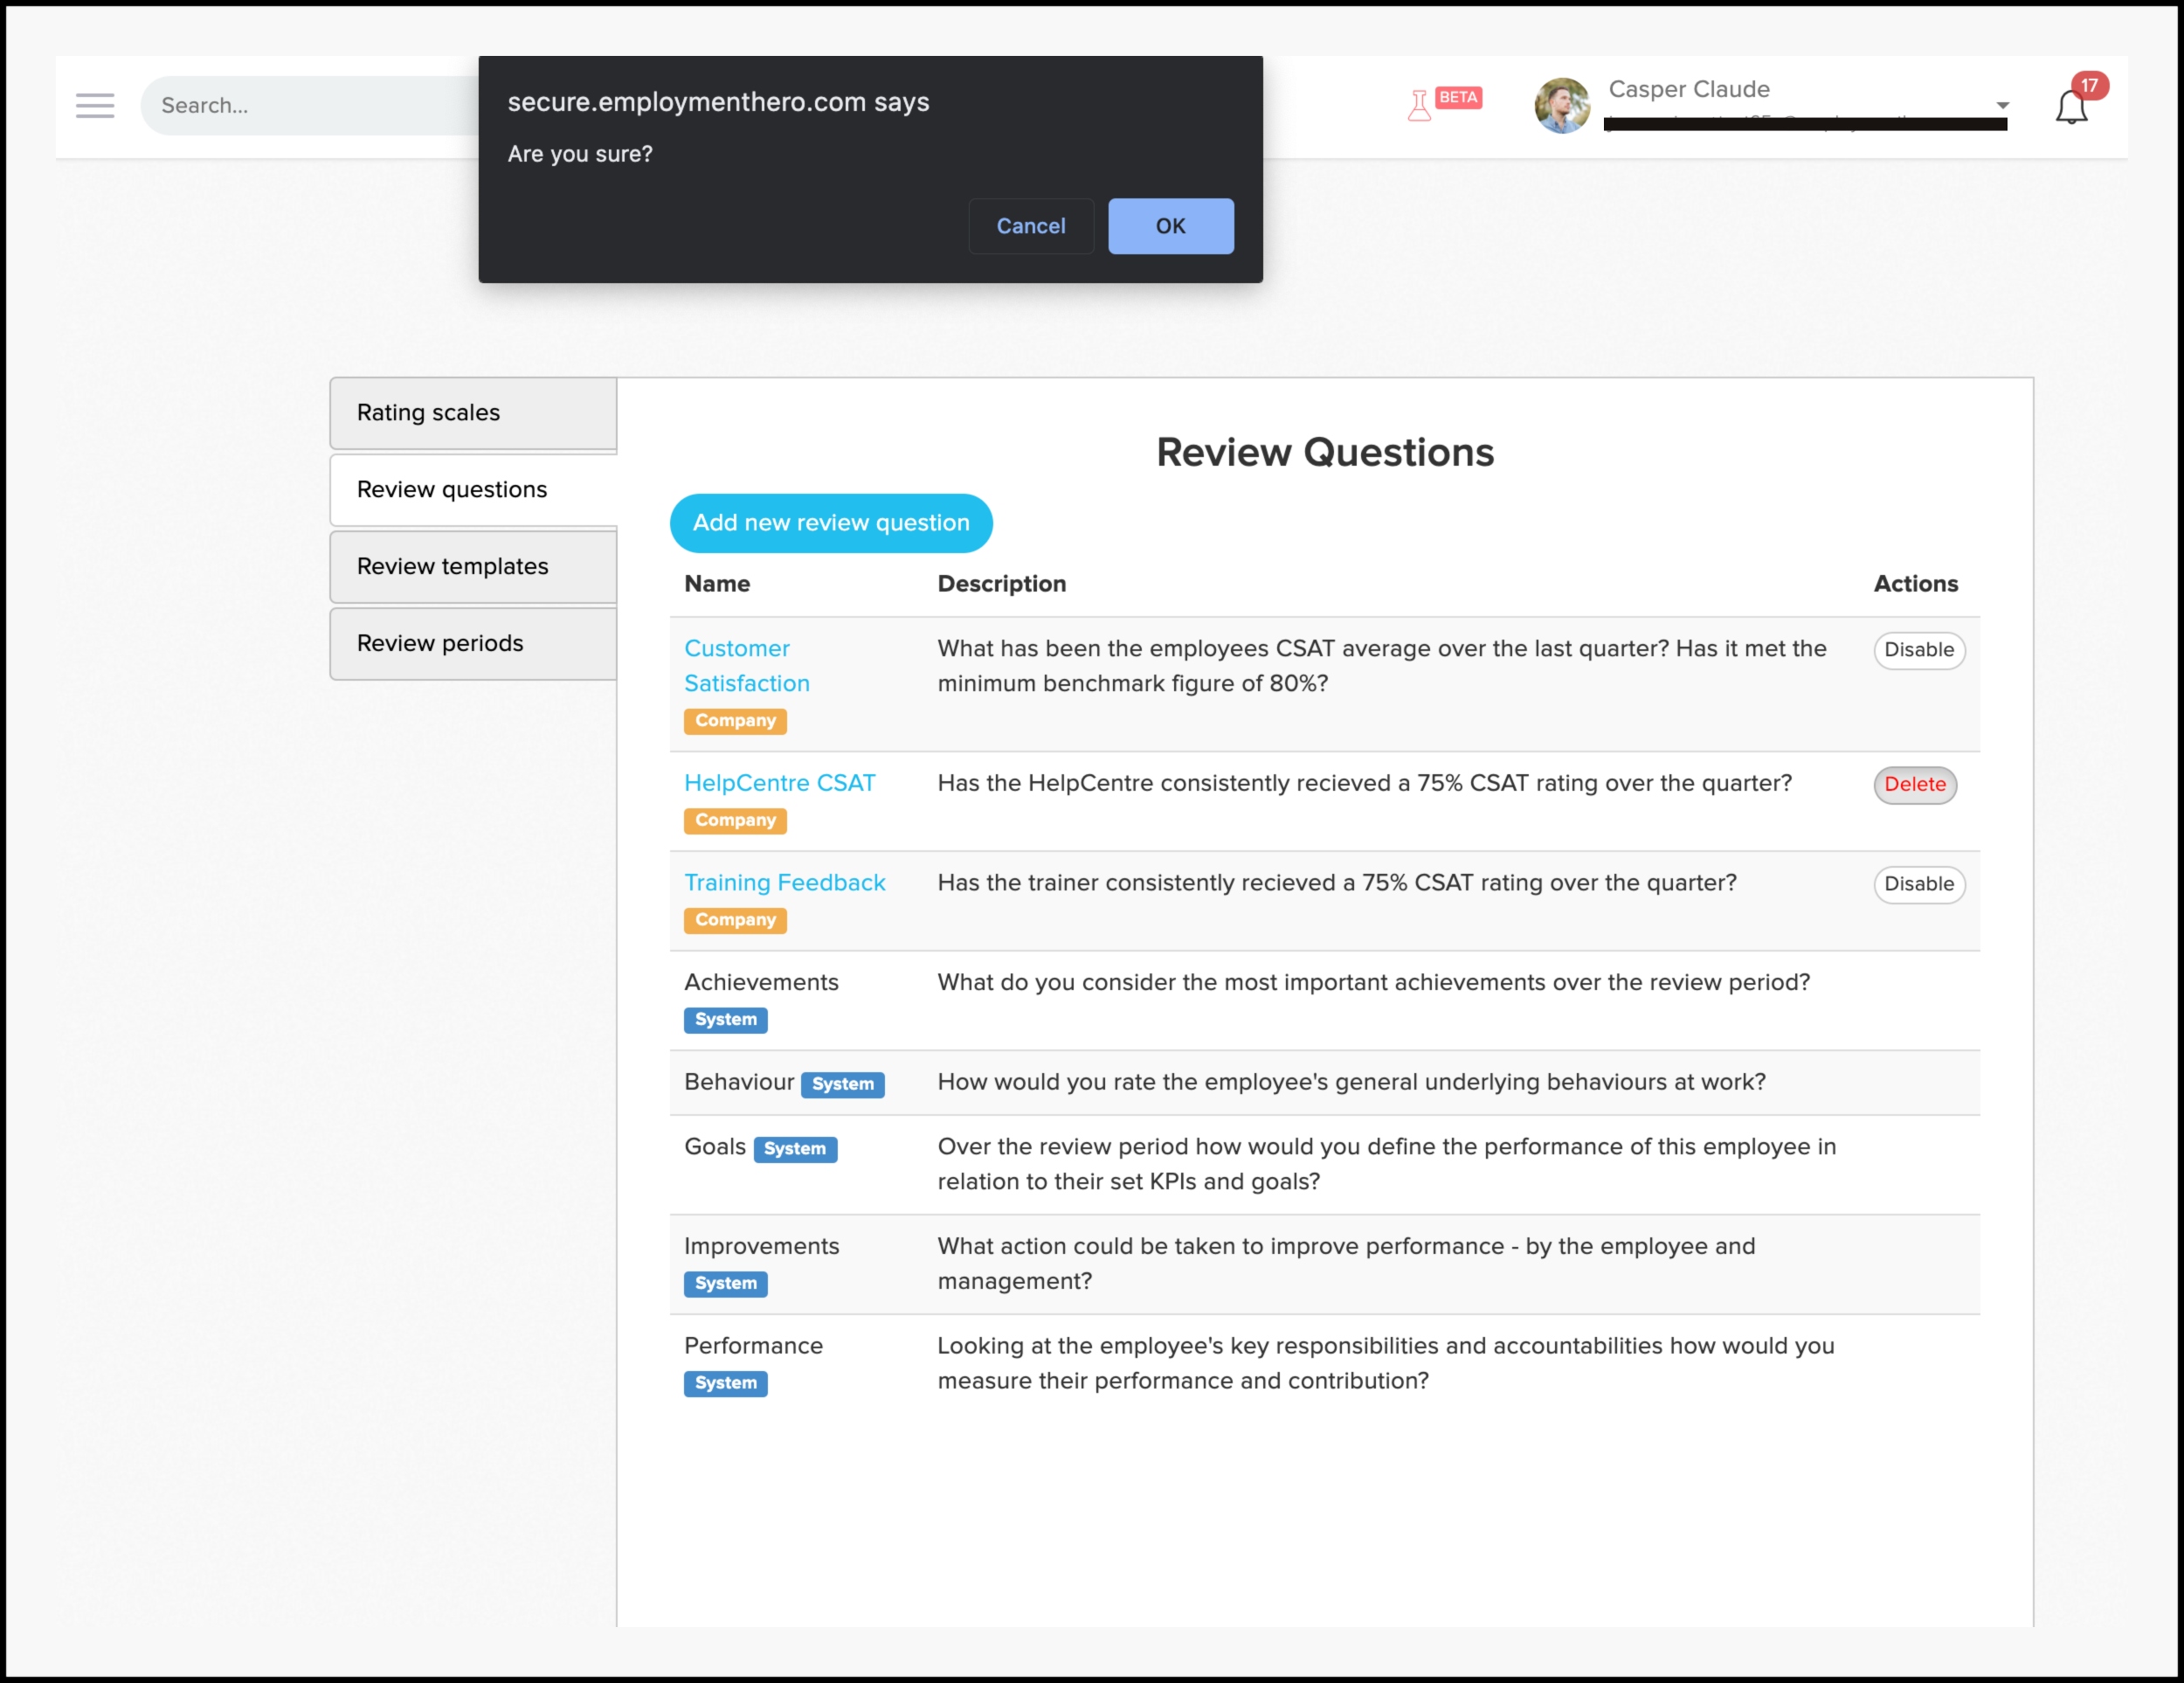2184x1683 pixels.
Task: Disable the Customer Satisfaction question
Action: point(1918,650)
